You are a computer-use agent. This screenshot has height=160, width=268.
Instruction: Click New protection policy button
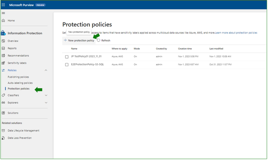(x=79, y=40)
